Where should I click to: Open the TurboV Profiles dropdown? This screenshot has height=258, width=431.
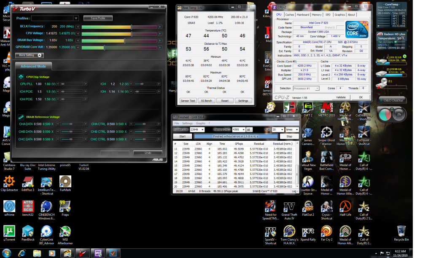(76, 18)
